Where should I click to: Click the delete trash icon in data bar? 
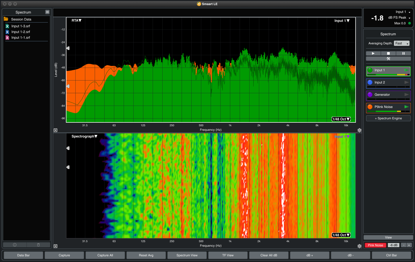[38, 245]
